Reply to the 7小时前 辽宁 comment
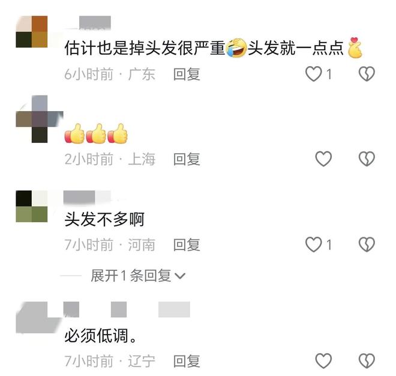This screenshot has width=396, height=376. coord(187,361)
